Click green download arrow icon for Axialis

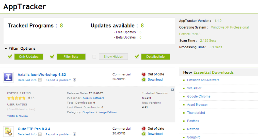(x=144, y=79)
